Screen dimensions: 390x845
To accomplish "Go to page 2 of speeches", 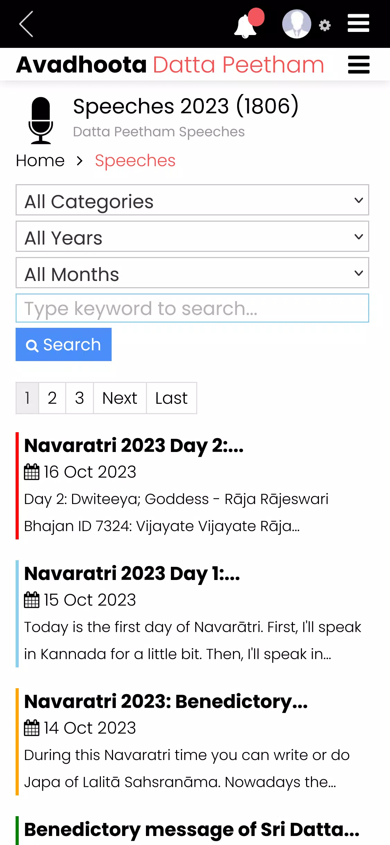I will tap(52, 398).
